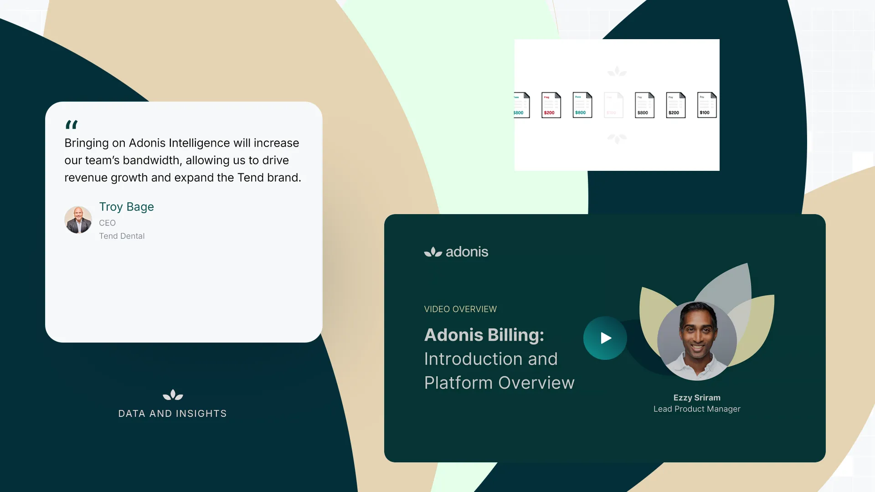Click the faint leaf logo above documents
Screen dimensions: 875x492
coord(617,71)
